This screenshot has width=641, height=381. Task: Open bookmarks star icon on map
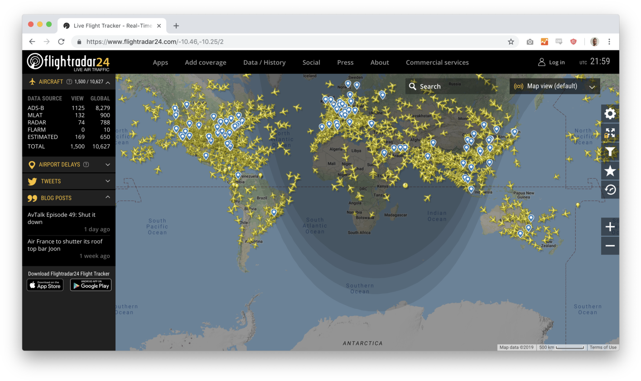(610, 171)
